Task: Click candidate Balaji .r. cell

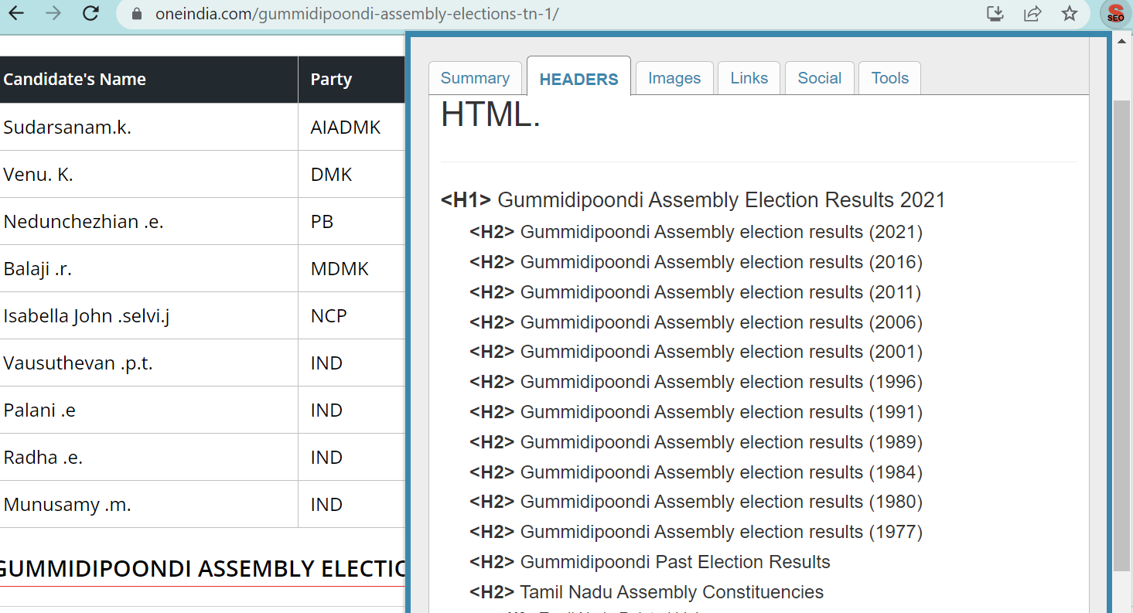Action: click(148, 268)
